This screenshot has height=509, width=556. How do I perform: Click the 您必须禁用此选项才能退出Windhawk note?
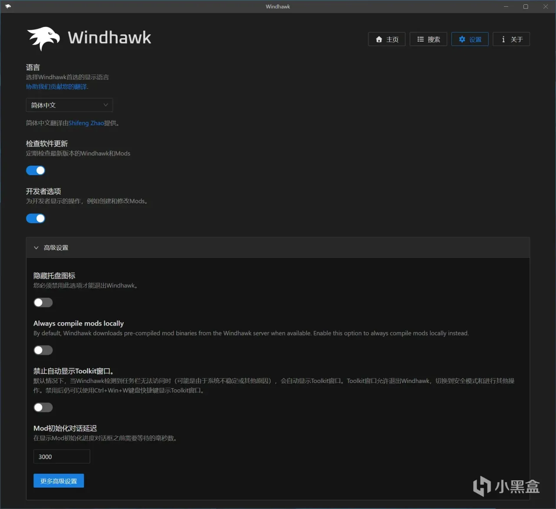coord(86,285)
